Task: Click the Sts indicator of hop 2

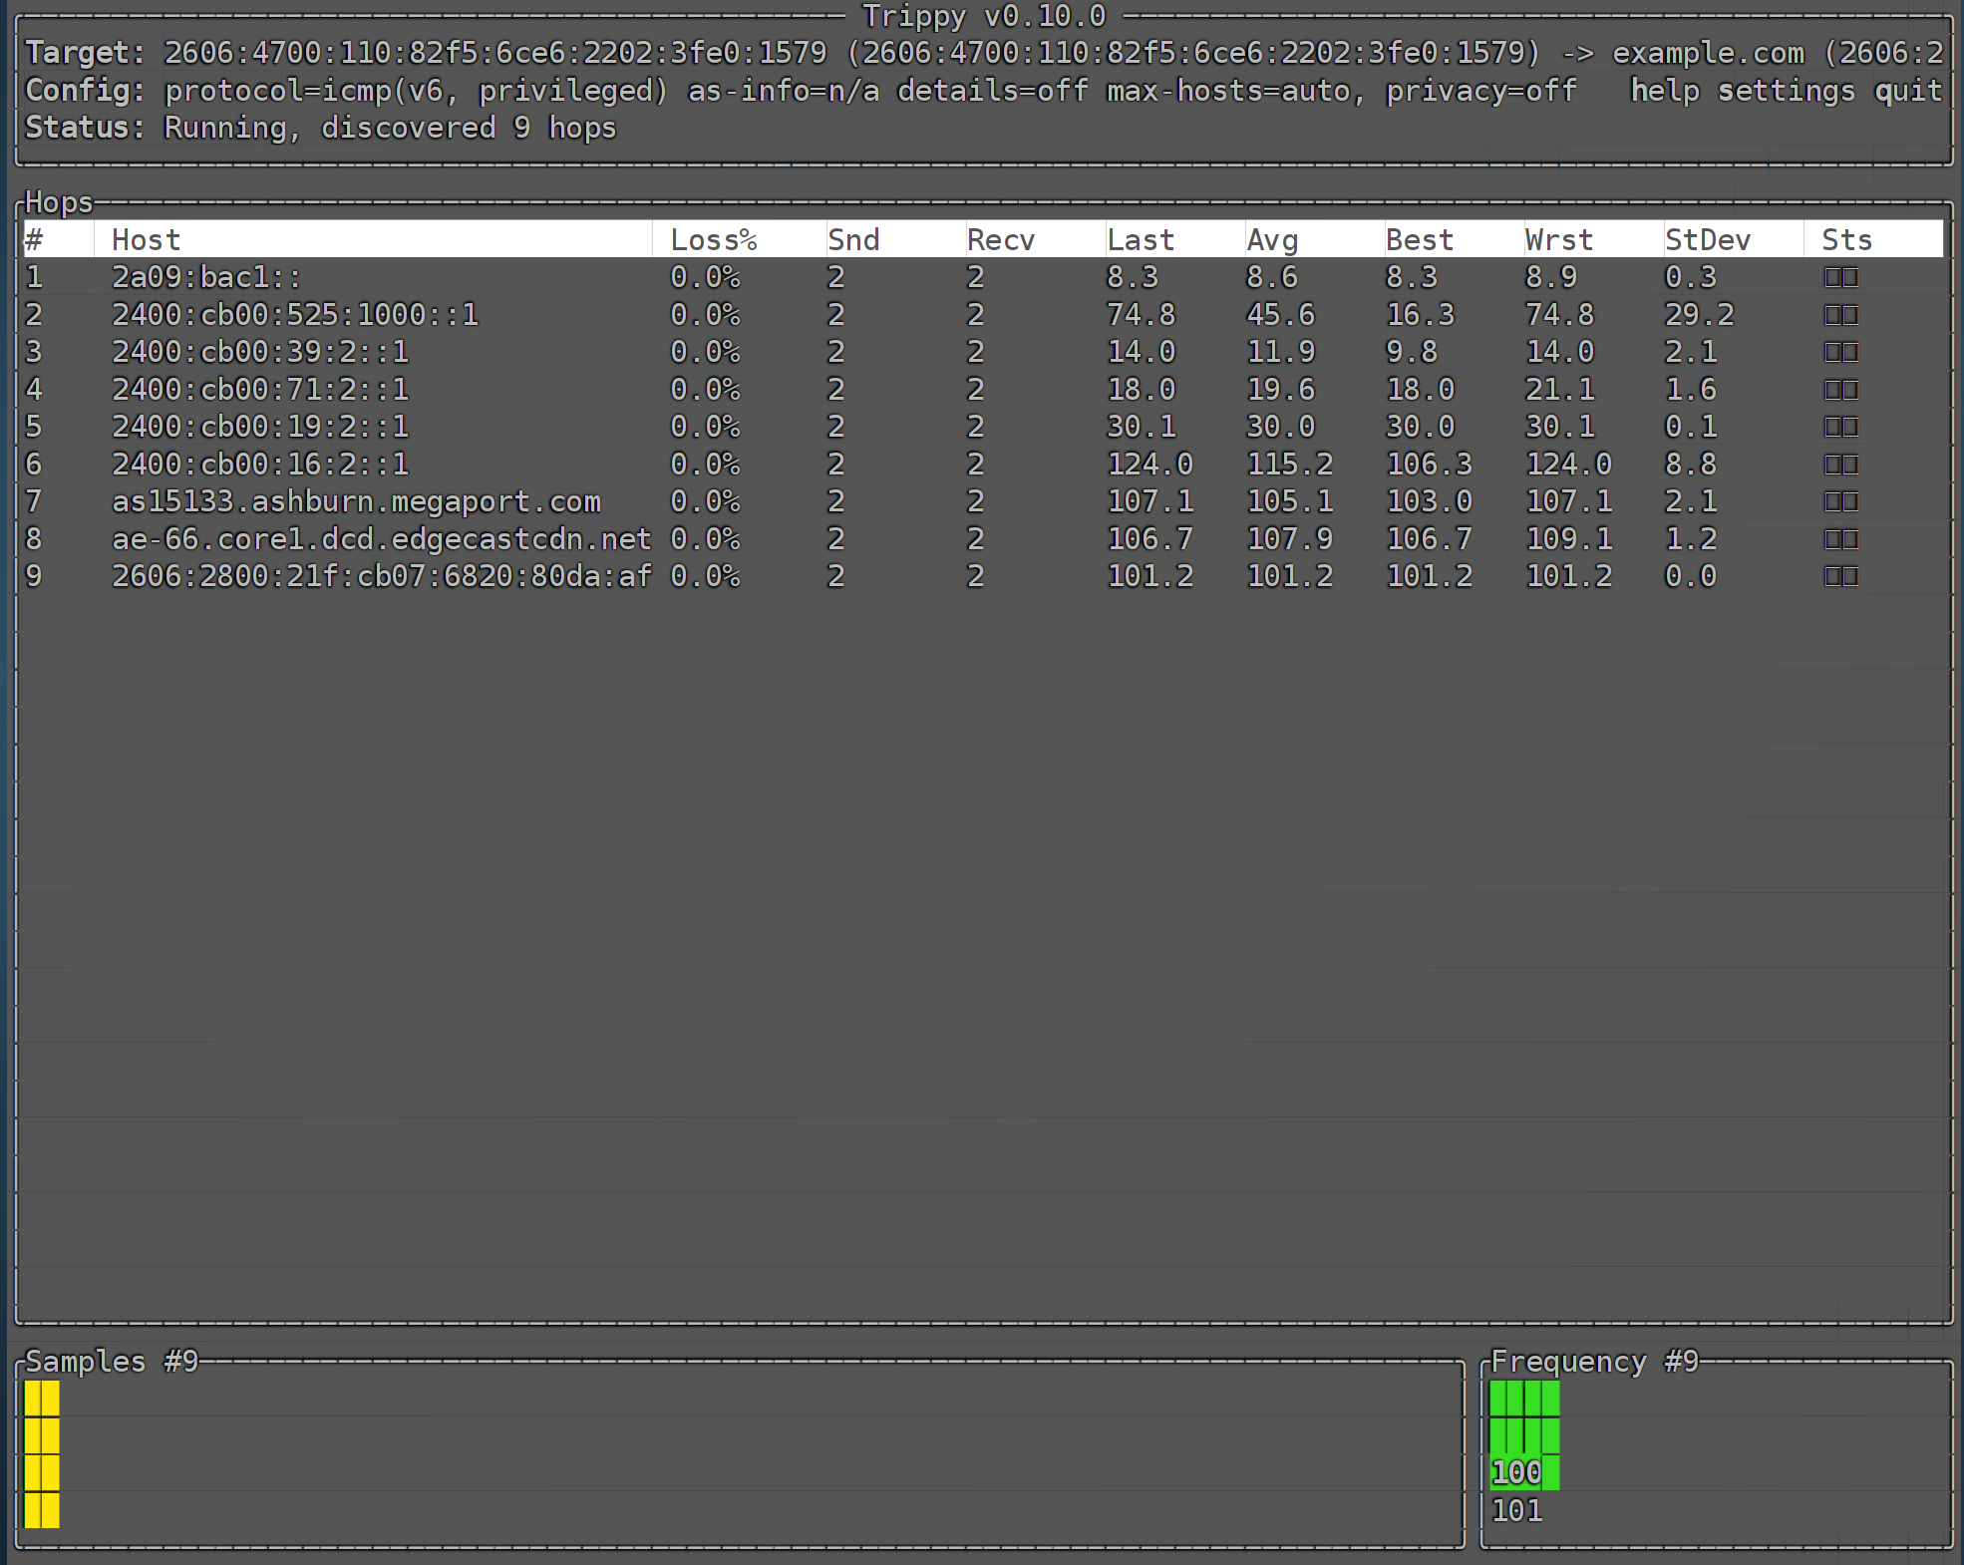Action: coord(1840,315)
